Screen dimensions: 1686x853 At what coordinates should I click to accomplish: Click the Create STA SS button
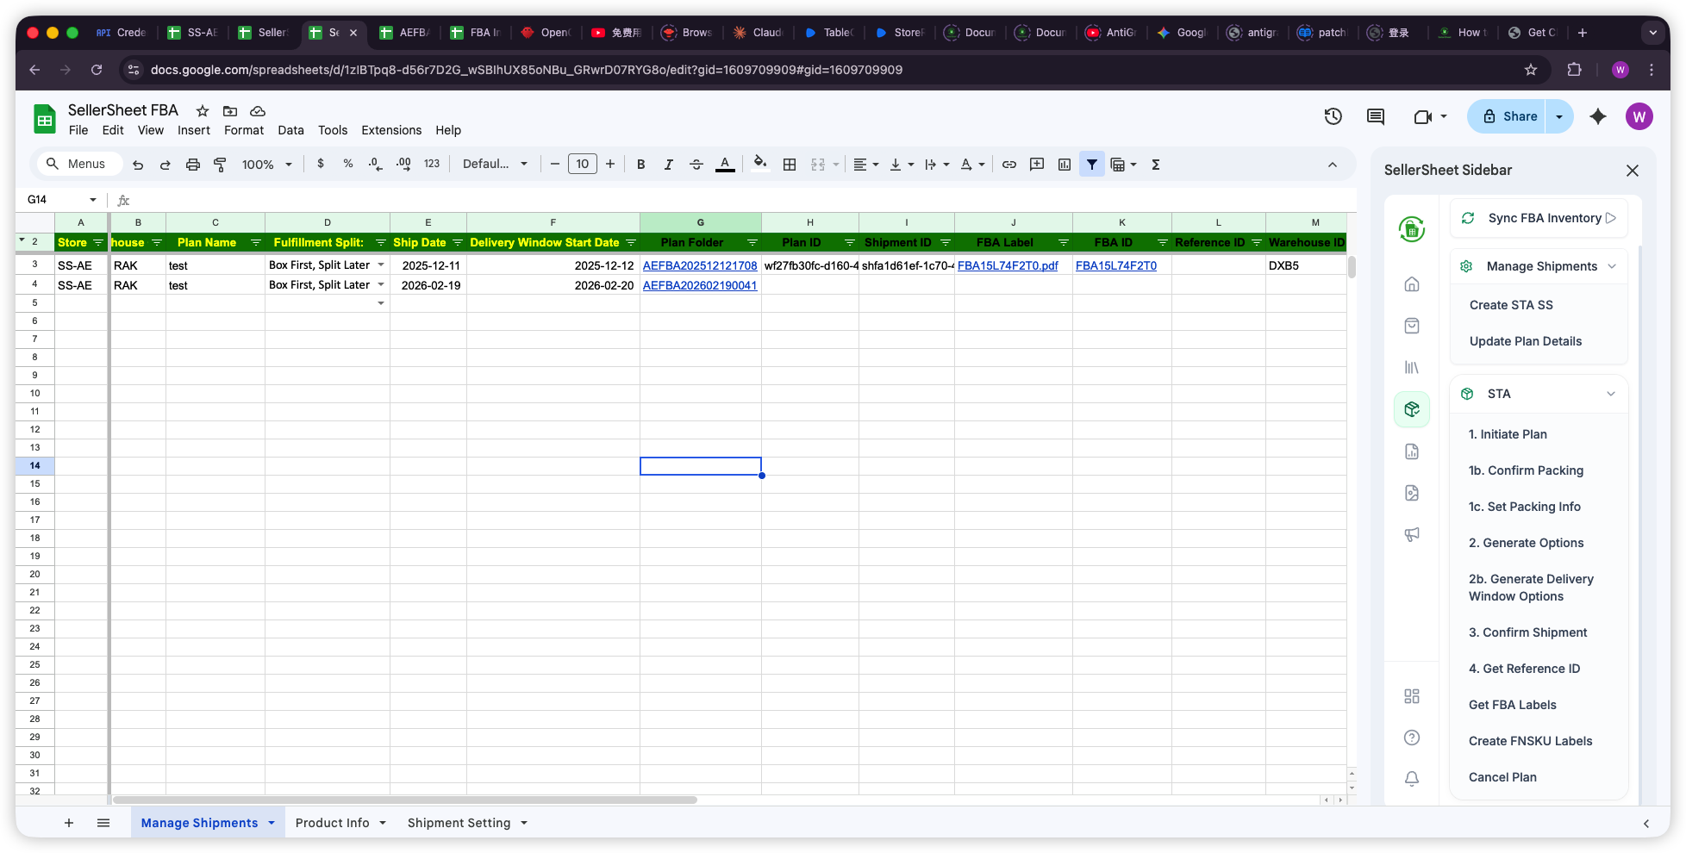click(1511, 304)
